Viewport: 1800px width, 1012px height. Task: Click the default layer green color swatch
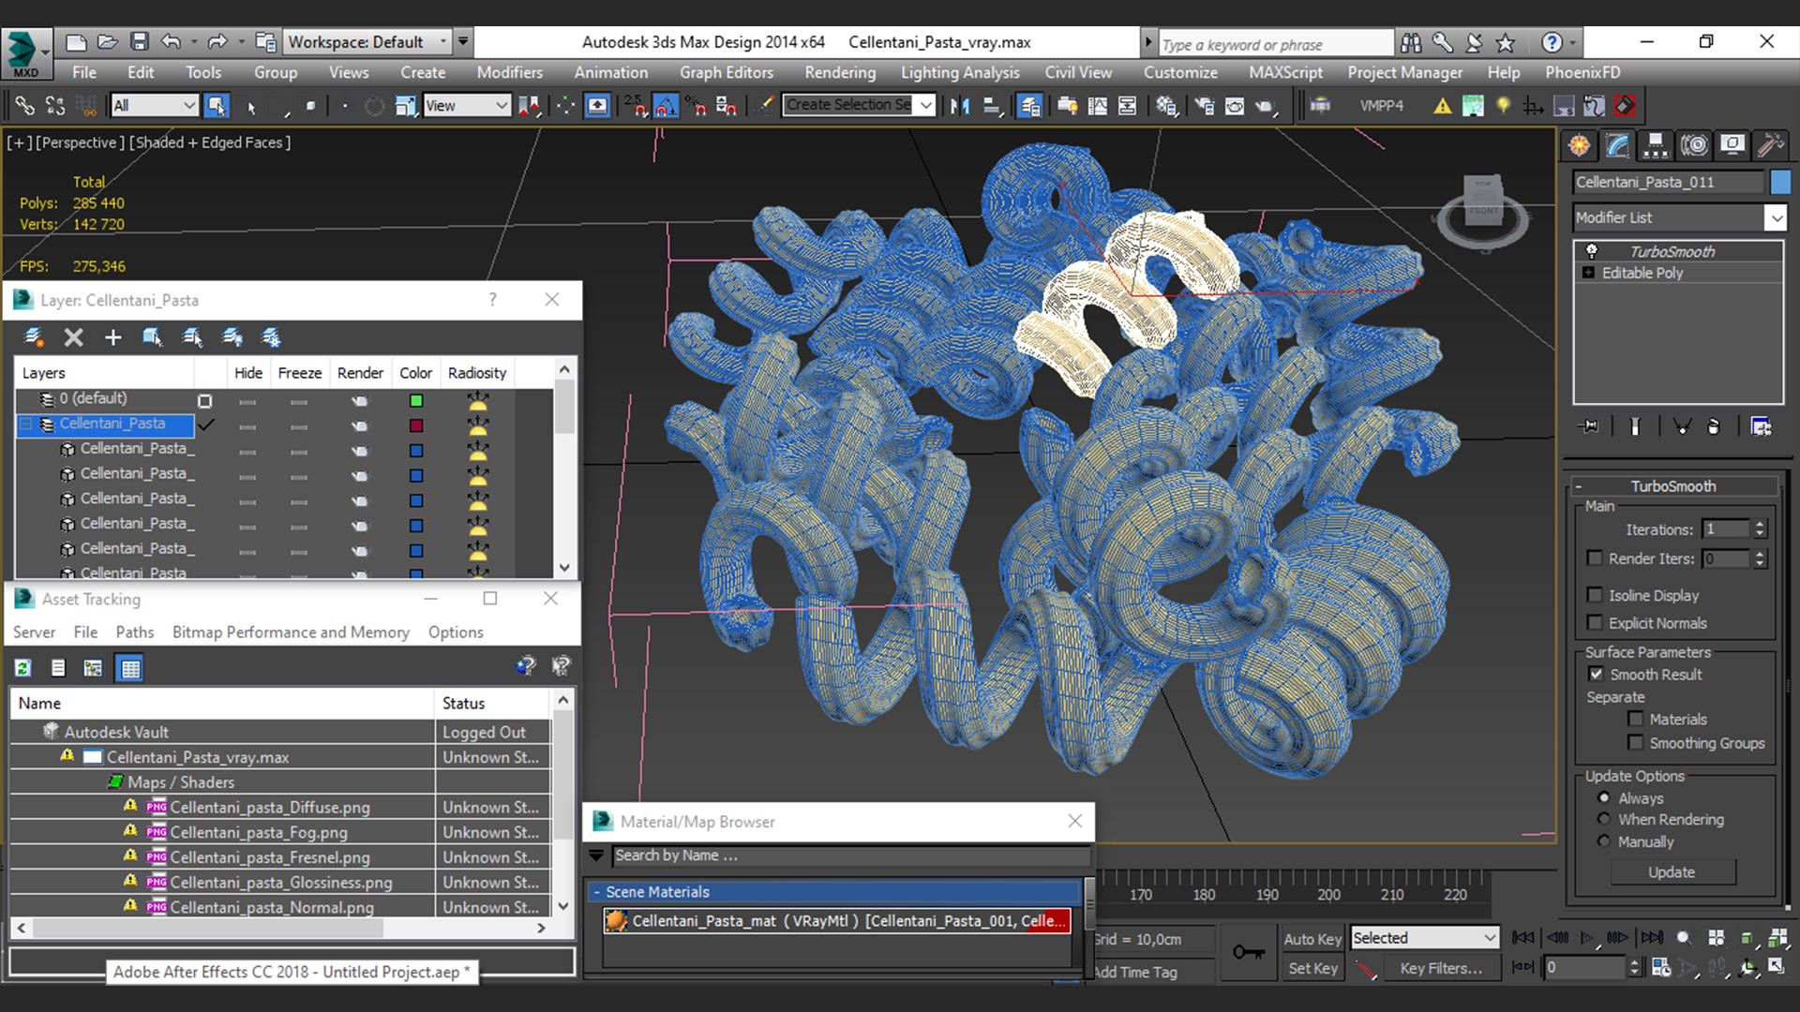(x=416, y=401)
